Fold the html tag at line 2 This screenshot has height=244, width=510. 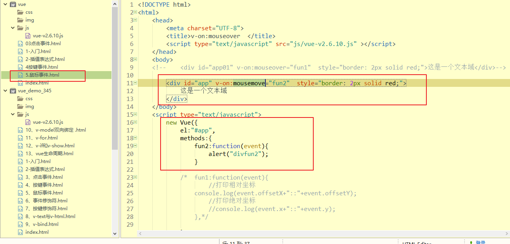135,12
